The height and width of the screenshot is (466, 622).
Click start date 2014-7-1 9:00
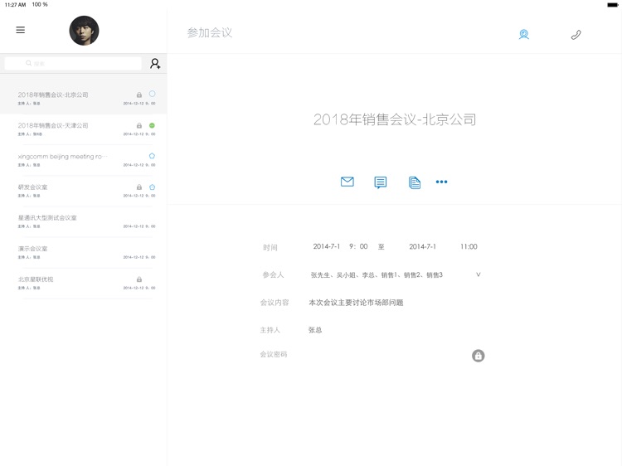[340, 247]
